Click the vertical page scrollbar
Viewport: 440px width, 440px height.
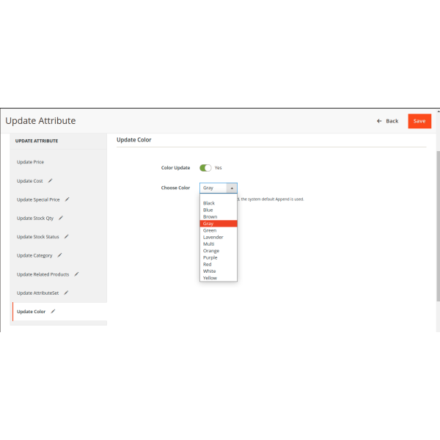click(437, 220)
